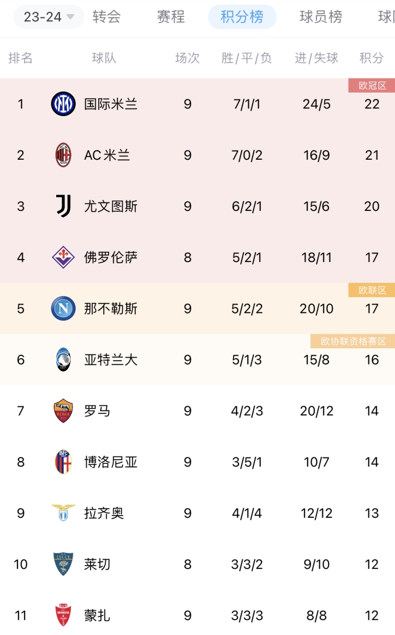Viewport: 395px width, 635px height.
Task: Open the 蒙扎 team row
Action: point(197,615)
